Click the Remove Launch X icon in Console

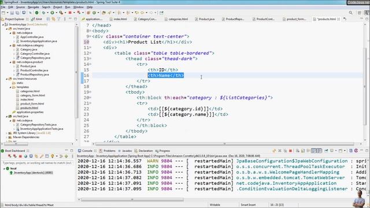coord(280,151)
